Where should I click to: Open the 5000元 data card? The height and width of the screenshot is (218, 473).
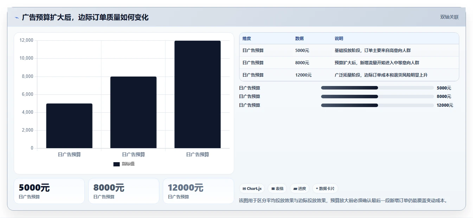(49, 191)
